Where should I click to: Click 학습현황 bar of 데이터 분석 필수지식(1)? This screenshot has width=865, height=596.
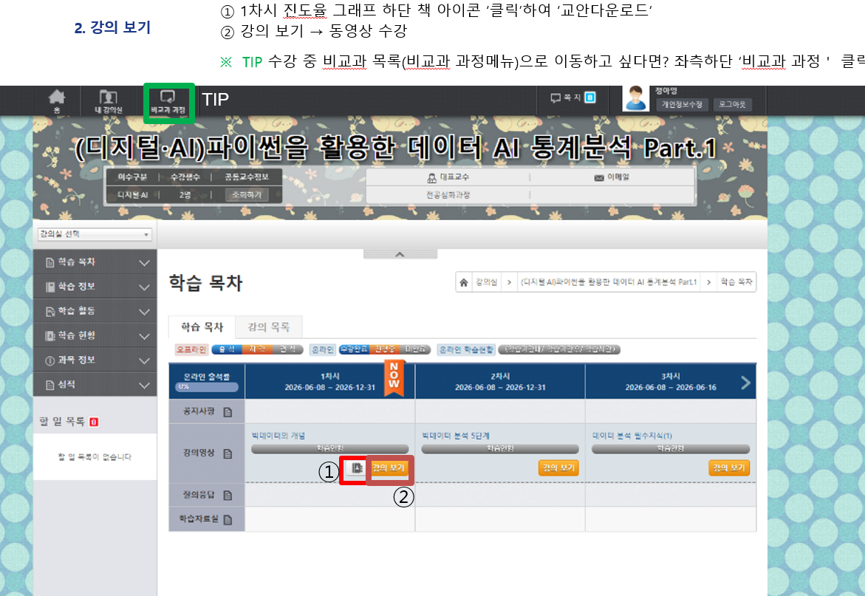point(670,449)
